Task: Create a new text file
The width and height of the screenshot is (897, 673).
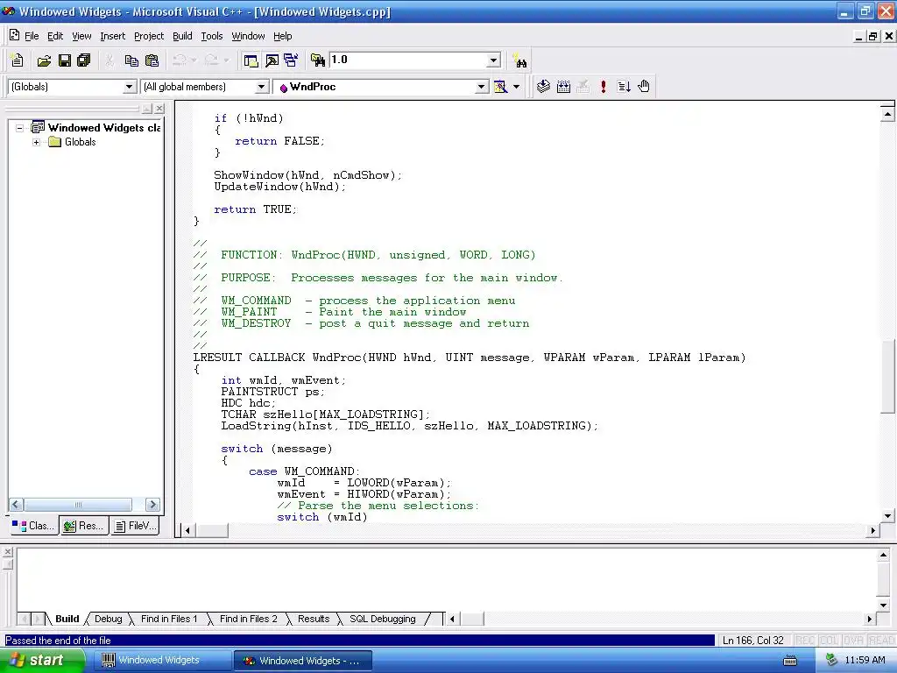Action: pyautogui.click(x=17, y=60)
